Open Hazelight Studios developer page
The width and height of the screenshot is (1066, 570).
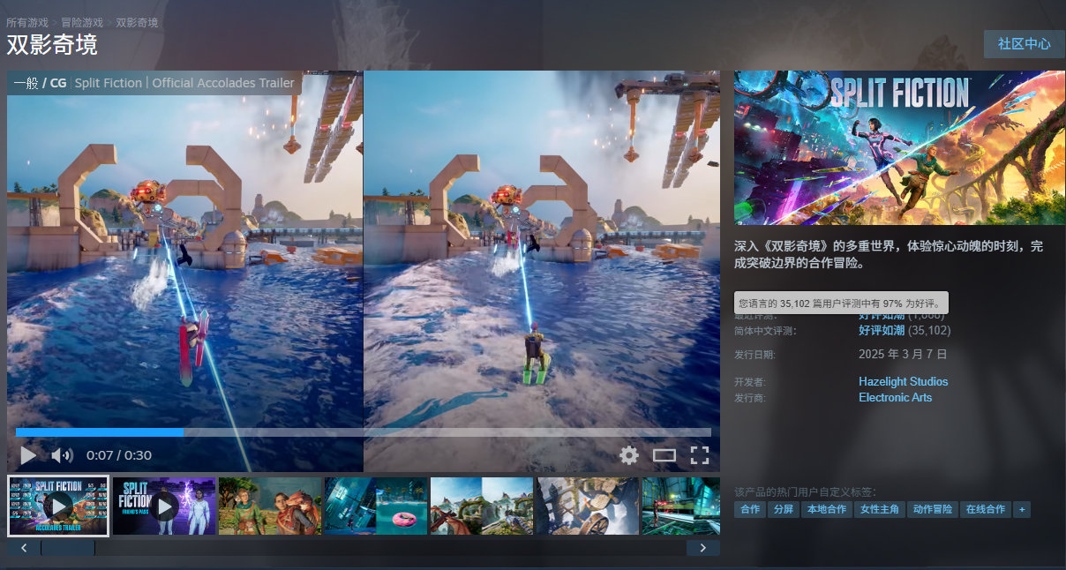click(903, 381)
